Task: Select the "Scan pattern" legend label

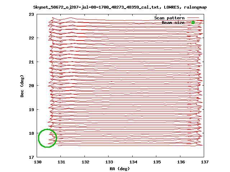Action: pyautogui.click(x=169, y=18)
